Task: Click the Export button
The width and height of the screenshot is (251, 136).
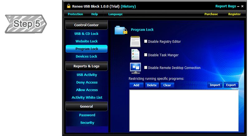Action: tap(231, 85)
